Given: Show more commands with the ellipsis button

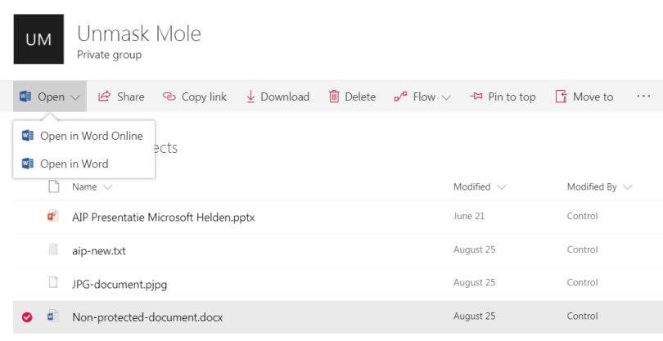Looking at the screenshot, I should 643,96.
